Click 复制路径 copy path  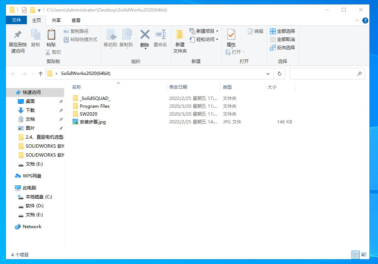[x=76, y=31]
